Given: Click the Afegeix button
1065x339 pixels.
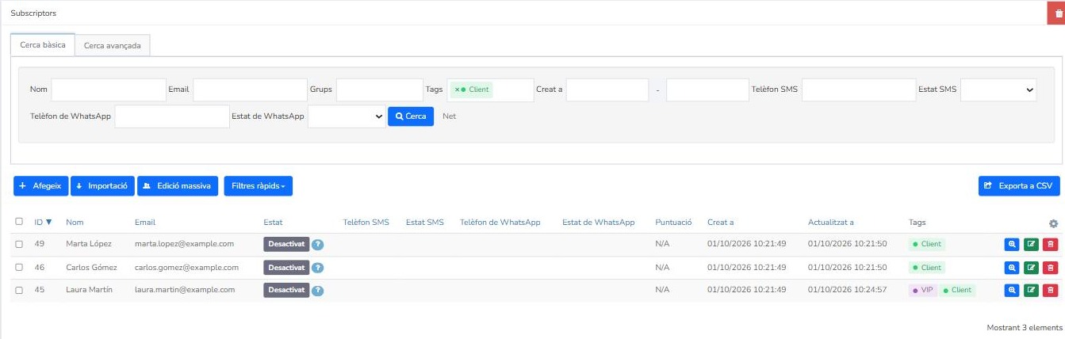Looking at the screenshot, I should pos(41,186).
